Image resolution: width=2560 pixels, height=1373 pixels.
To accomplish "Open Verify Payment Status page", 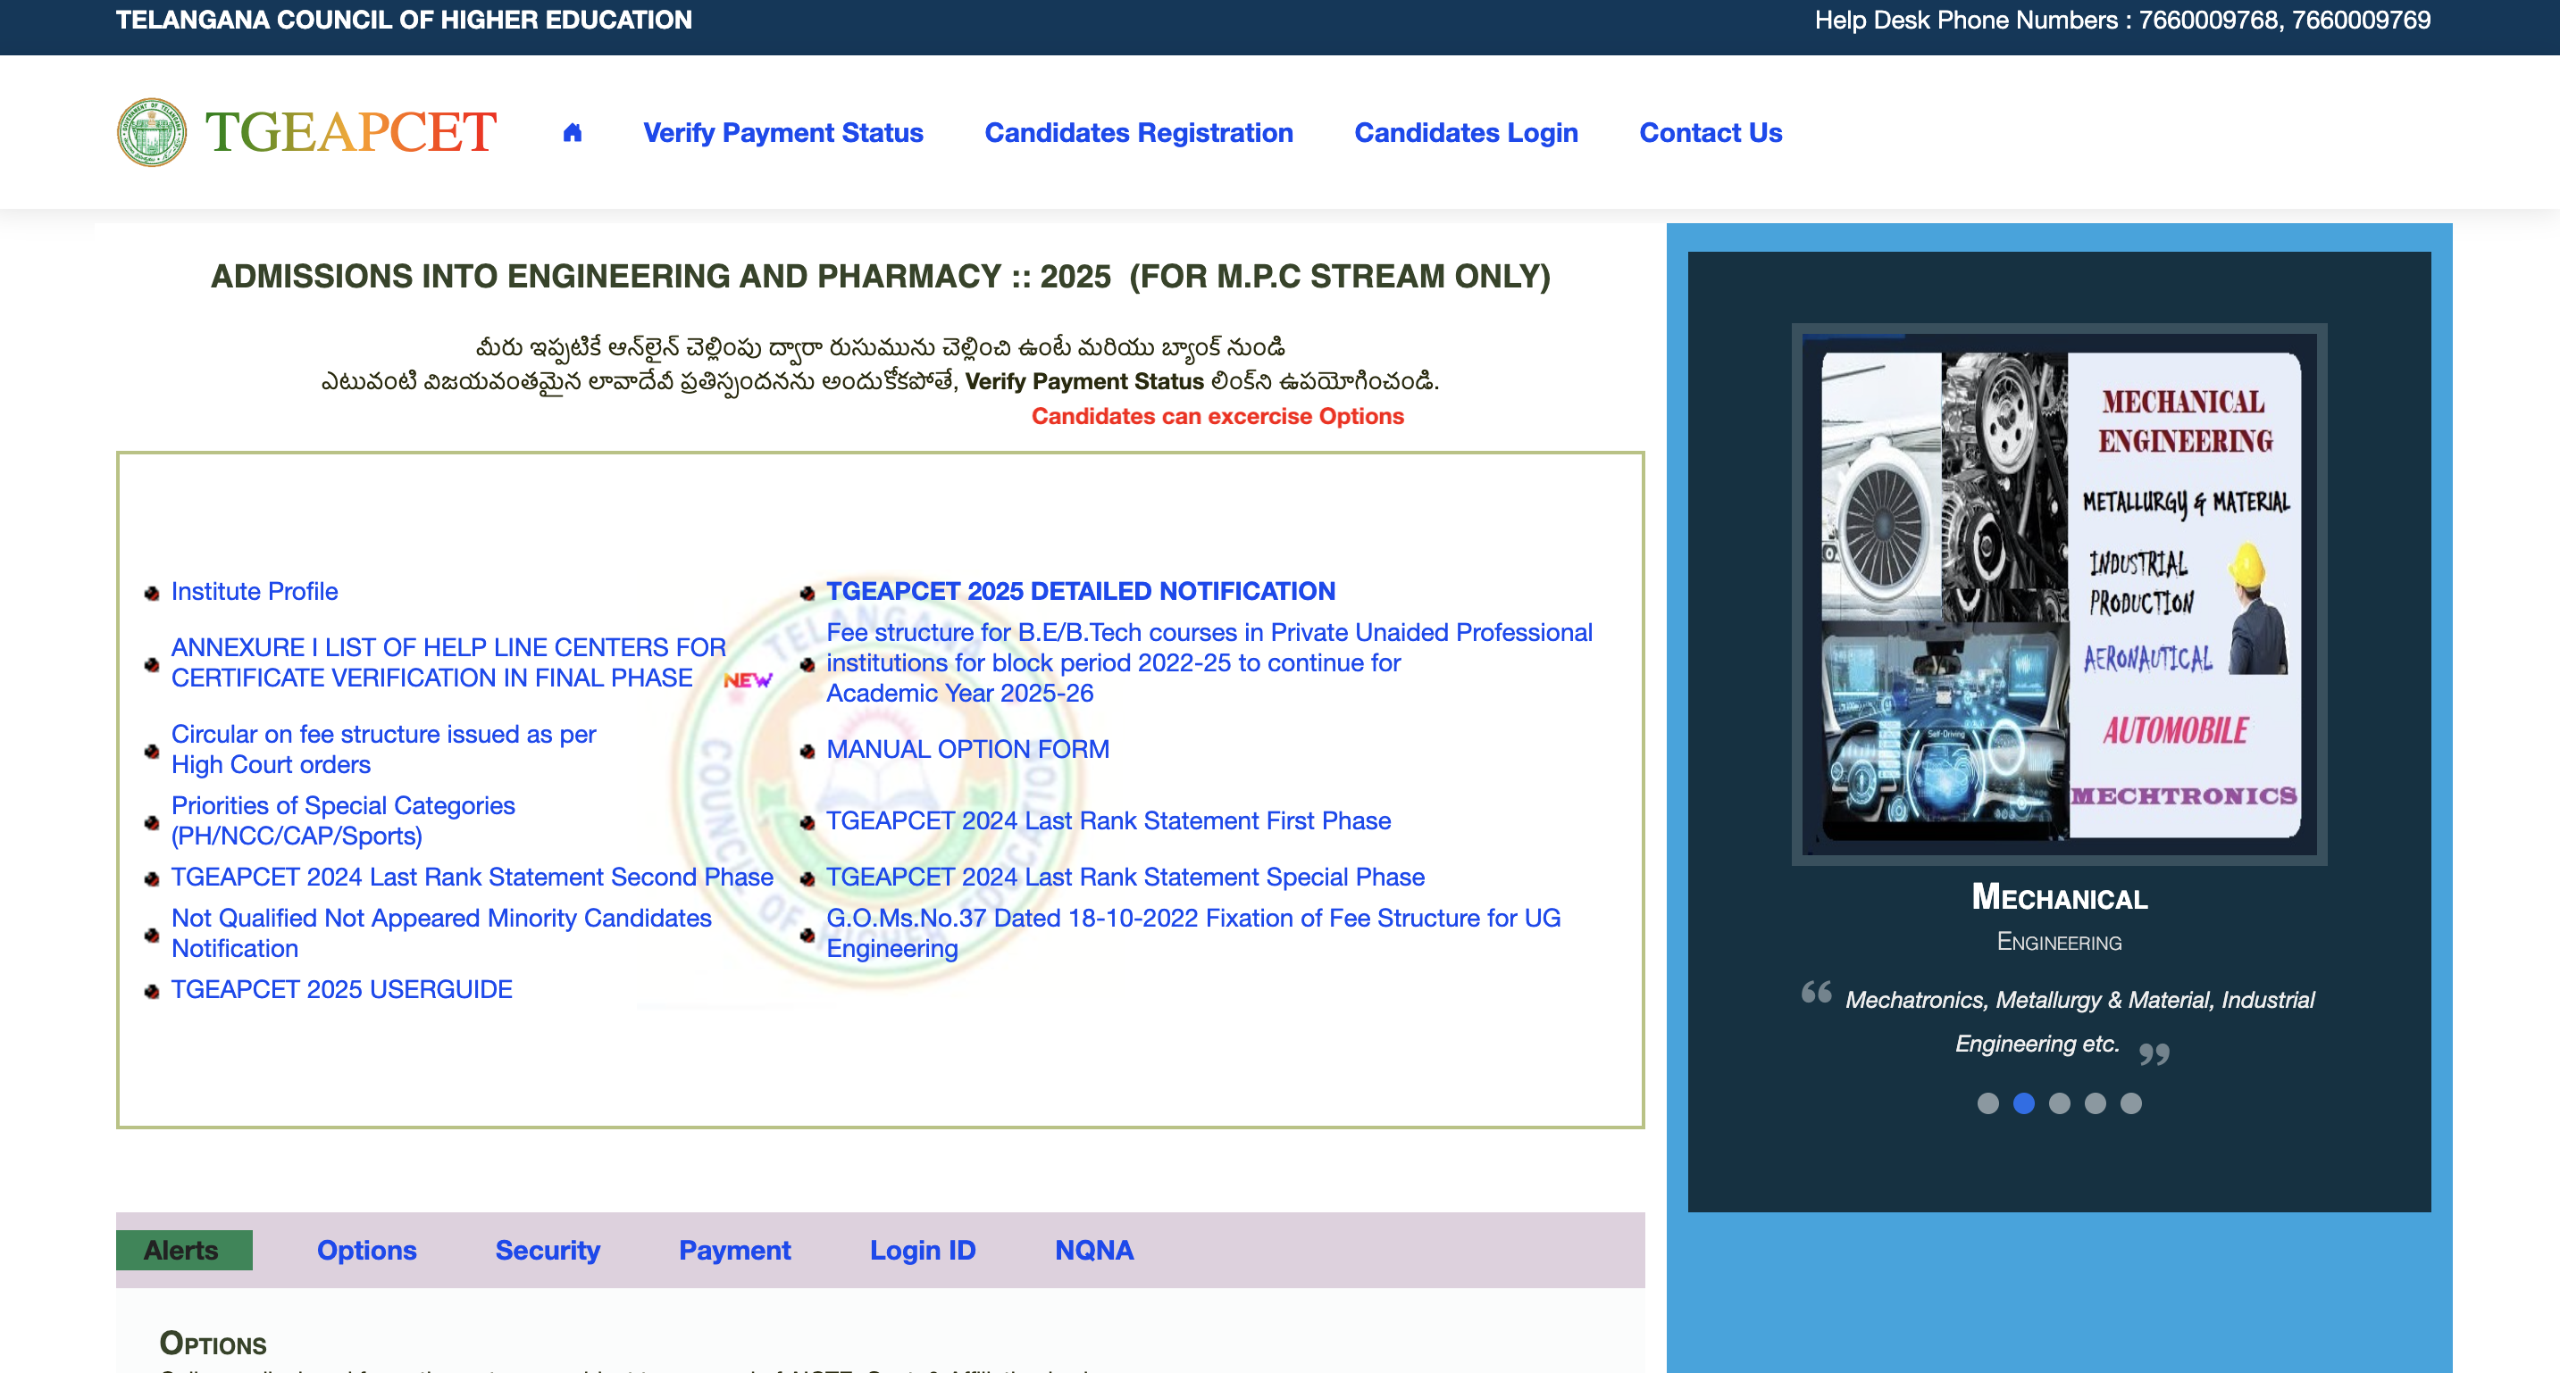I will (783, 132).
